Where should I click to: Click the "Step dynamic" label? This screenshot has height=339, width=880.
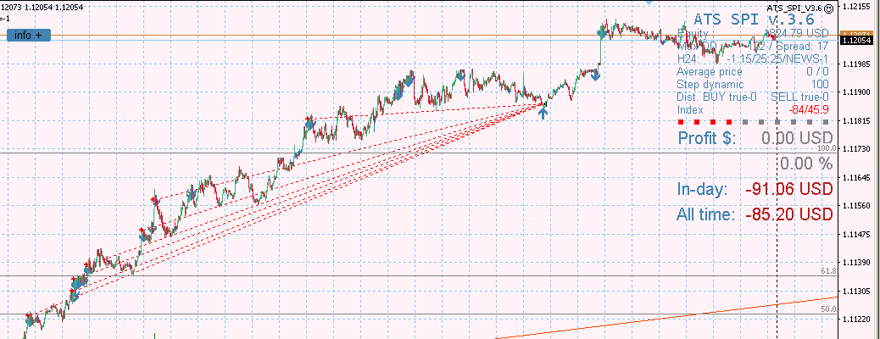[705, 85]
